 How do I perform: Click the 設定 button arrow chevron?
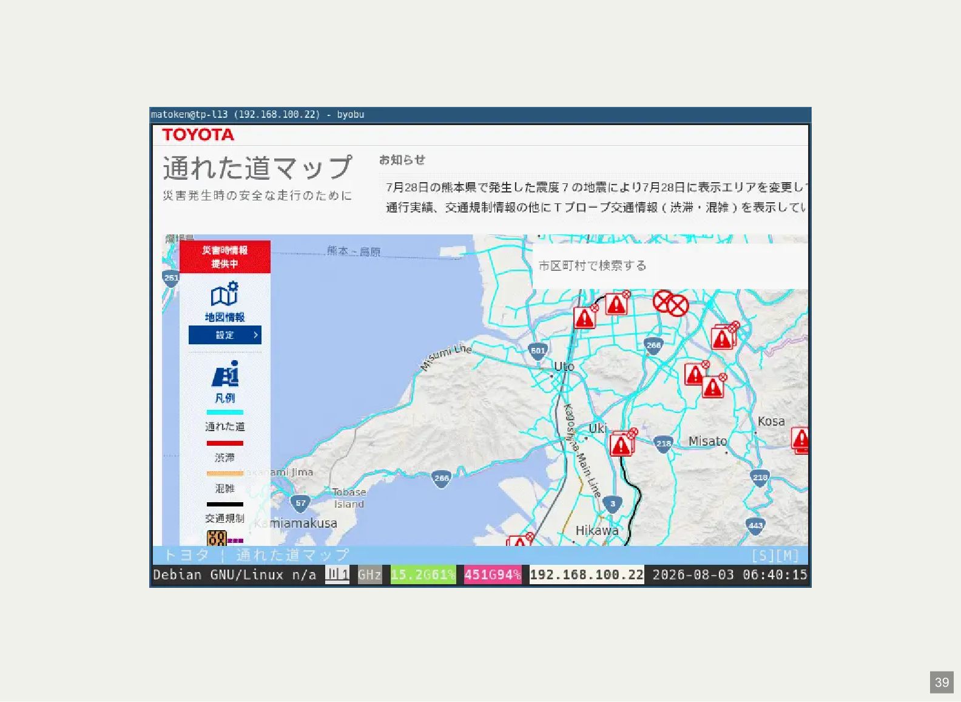[255, 335]
